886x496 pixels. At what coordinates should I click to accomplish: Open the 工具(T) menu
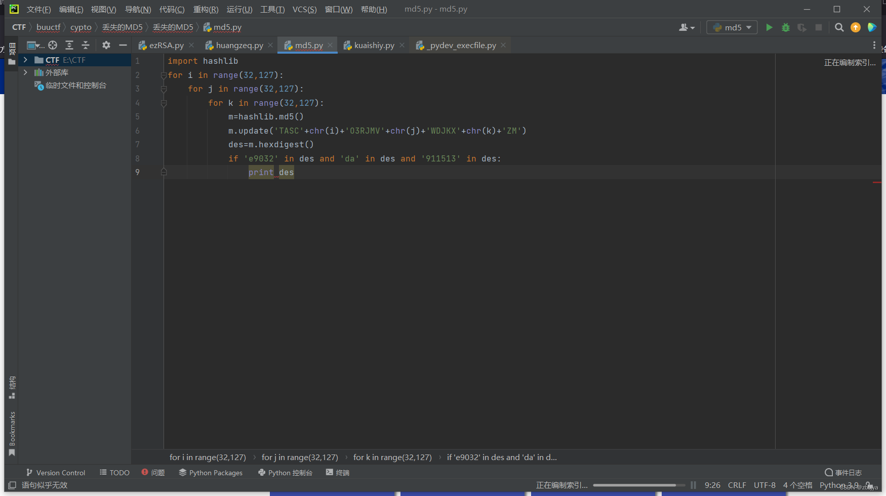tap(272, 9)
